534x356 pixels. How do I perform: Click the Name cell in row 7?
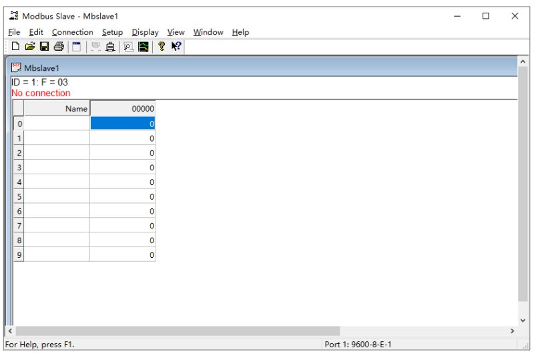tap(57, 226)
